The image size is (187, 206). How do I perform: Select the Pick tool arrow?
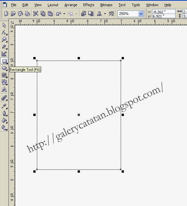pos(4,25)
